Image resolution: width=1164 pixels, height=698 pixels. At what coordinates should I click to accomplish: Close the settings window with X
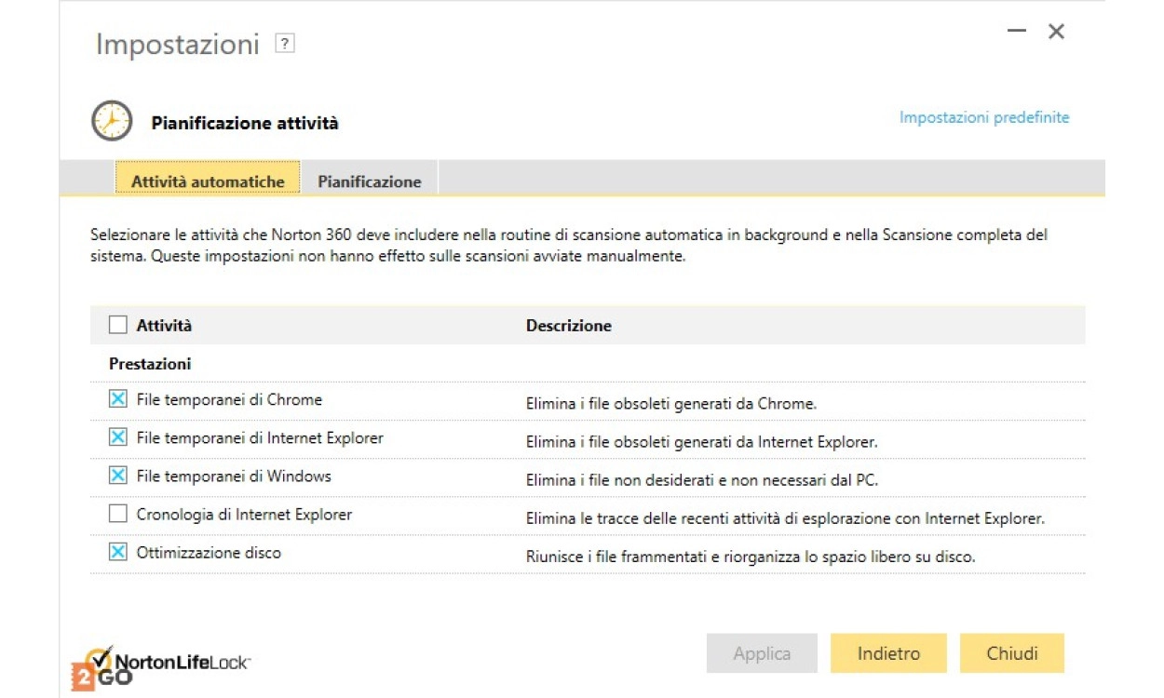1056,32
